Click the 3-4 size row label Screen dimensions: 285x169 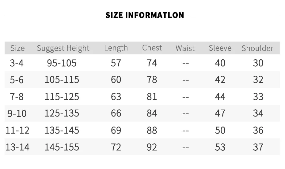pos(17,63)
